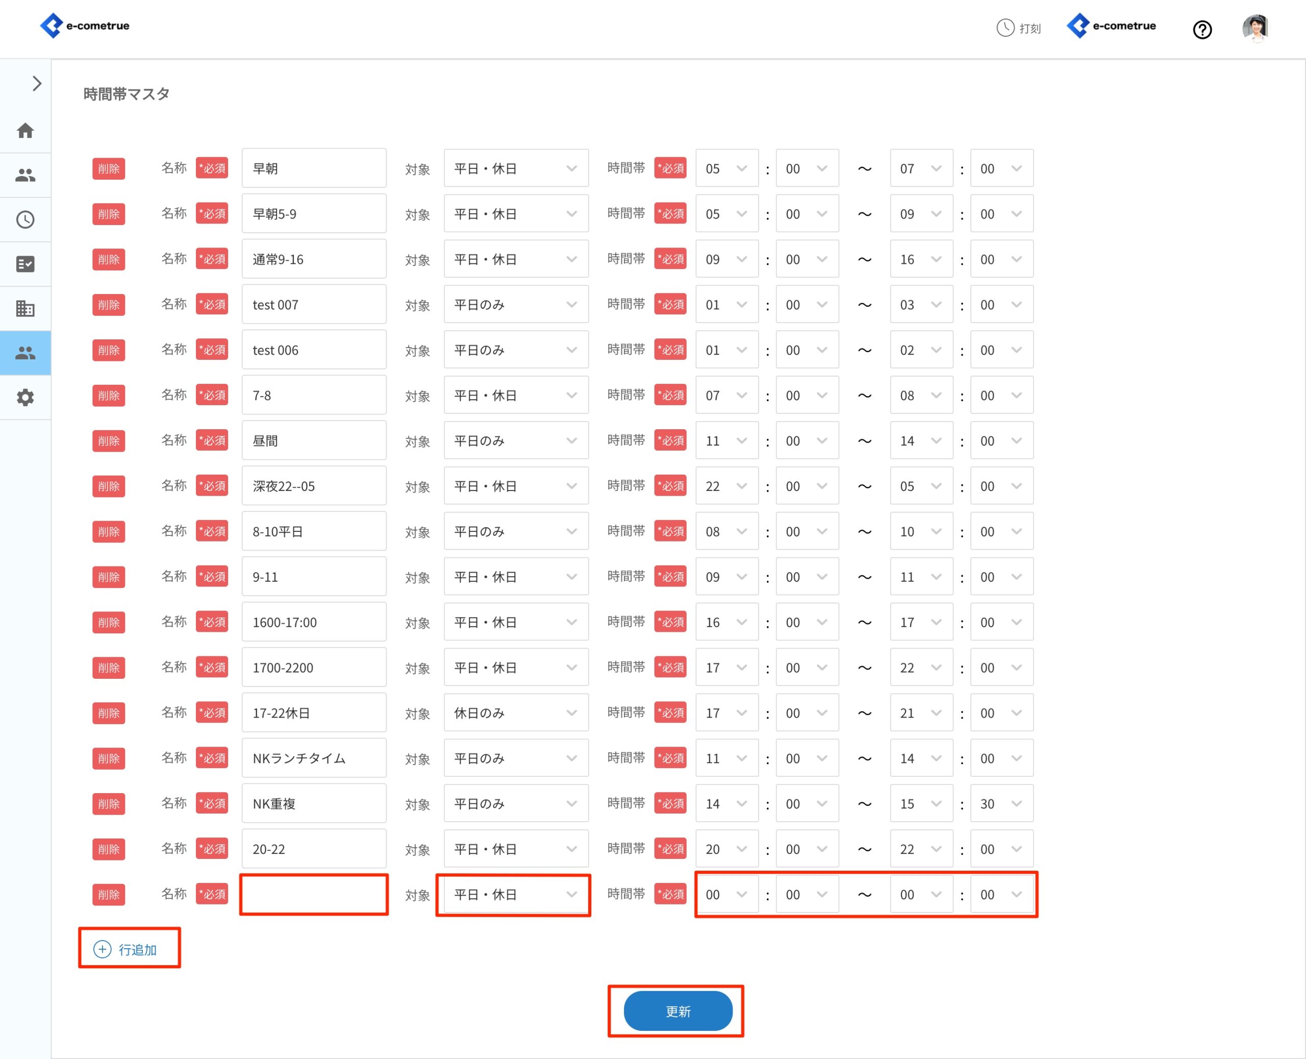Image resolution: width=1306 pixels, height=1059 pixels.
Task: Open 対象 dropdown in the empty last row
Action: click(x=515, y=895)
